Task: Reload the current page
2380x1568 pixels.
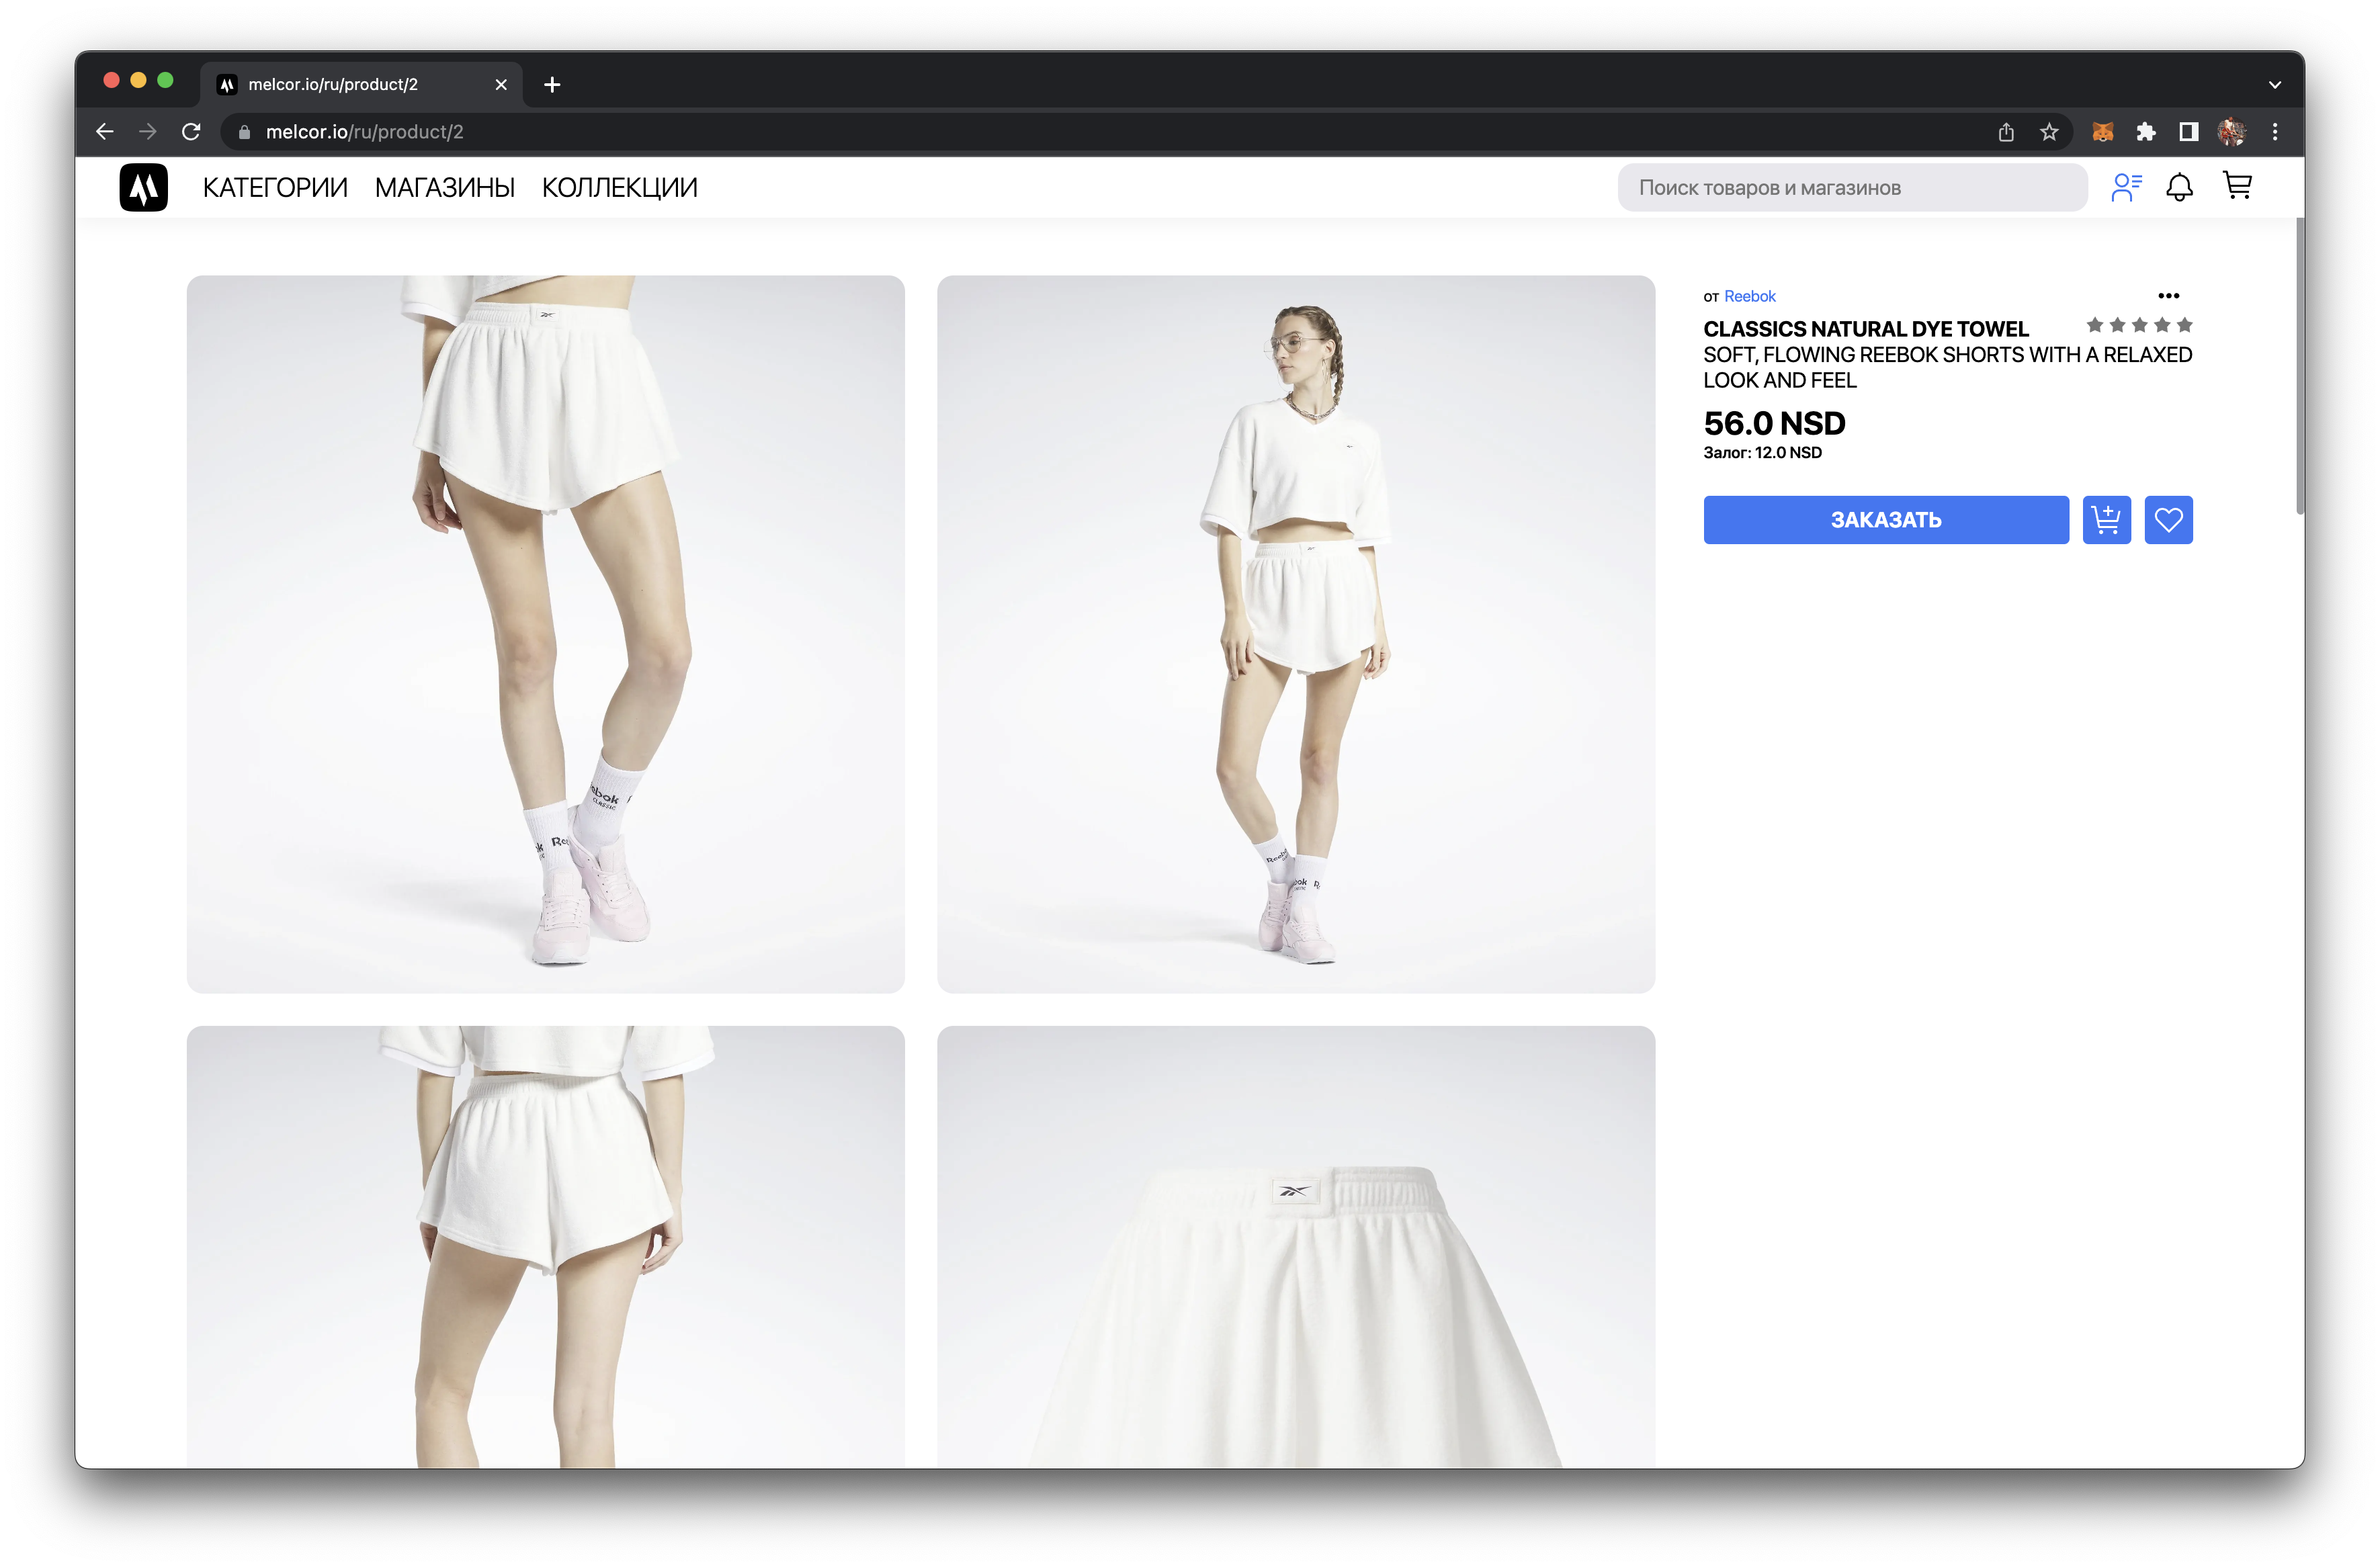Action: (x=191, y=132)
